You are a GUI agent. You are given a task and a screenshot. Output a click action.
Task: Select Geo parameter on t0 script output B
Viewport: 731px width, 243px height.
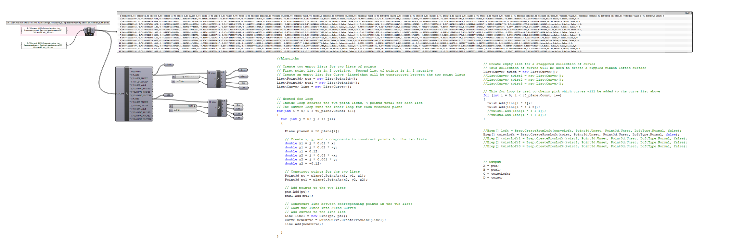click(x=243, y=76)
